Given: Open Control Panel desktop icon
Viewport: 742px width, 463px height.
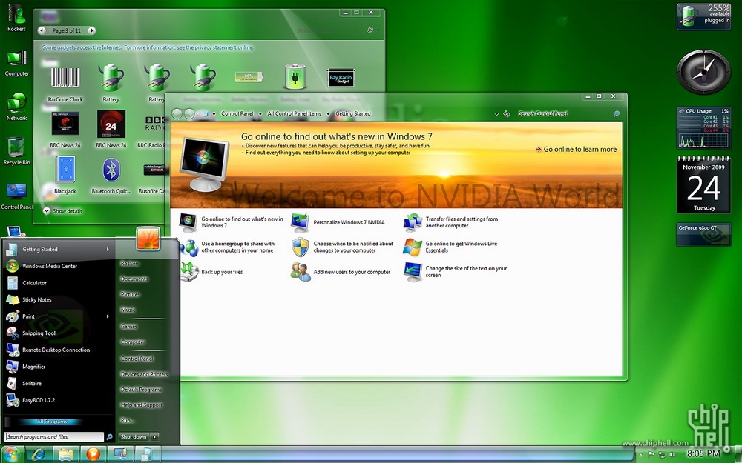Looking at the screenshot, I should [16, 196].
